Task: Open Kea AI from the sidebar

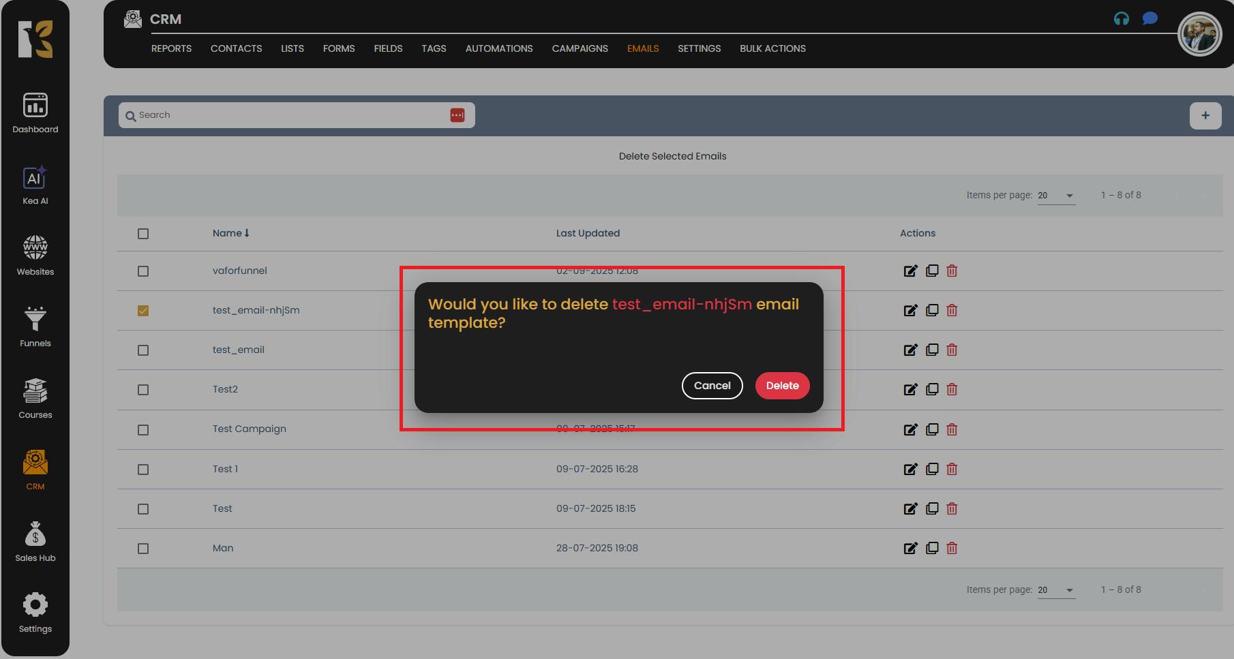Action: tap(35, 185)
